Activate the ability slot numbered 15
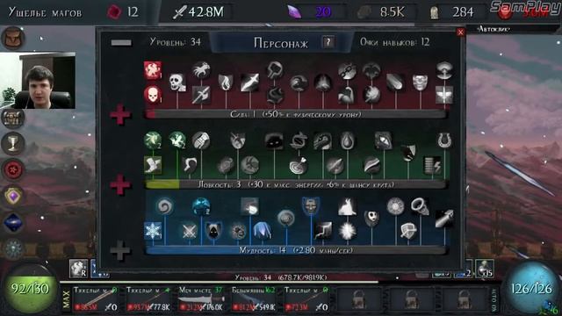This screenshot has height=316, width=562. 485,269
